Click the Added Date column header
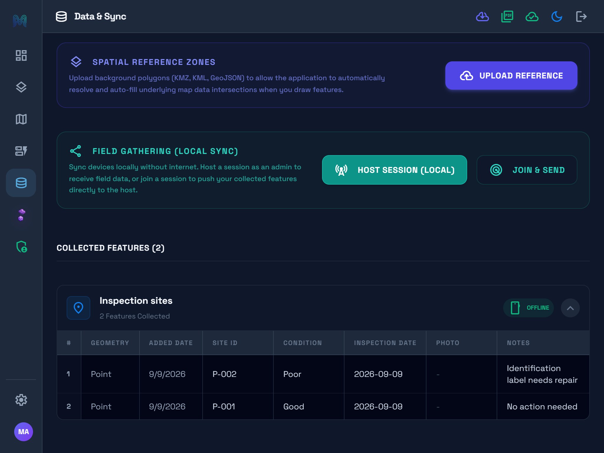Screen dimensions: 604x453 [x=171, y=343]
